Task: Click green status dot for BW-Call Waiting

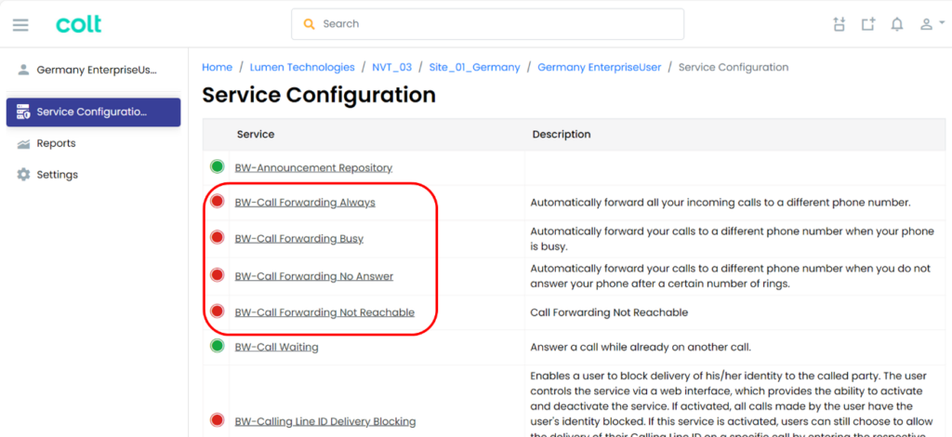Action: [218, 347]
